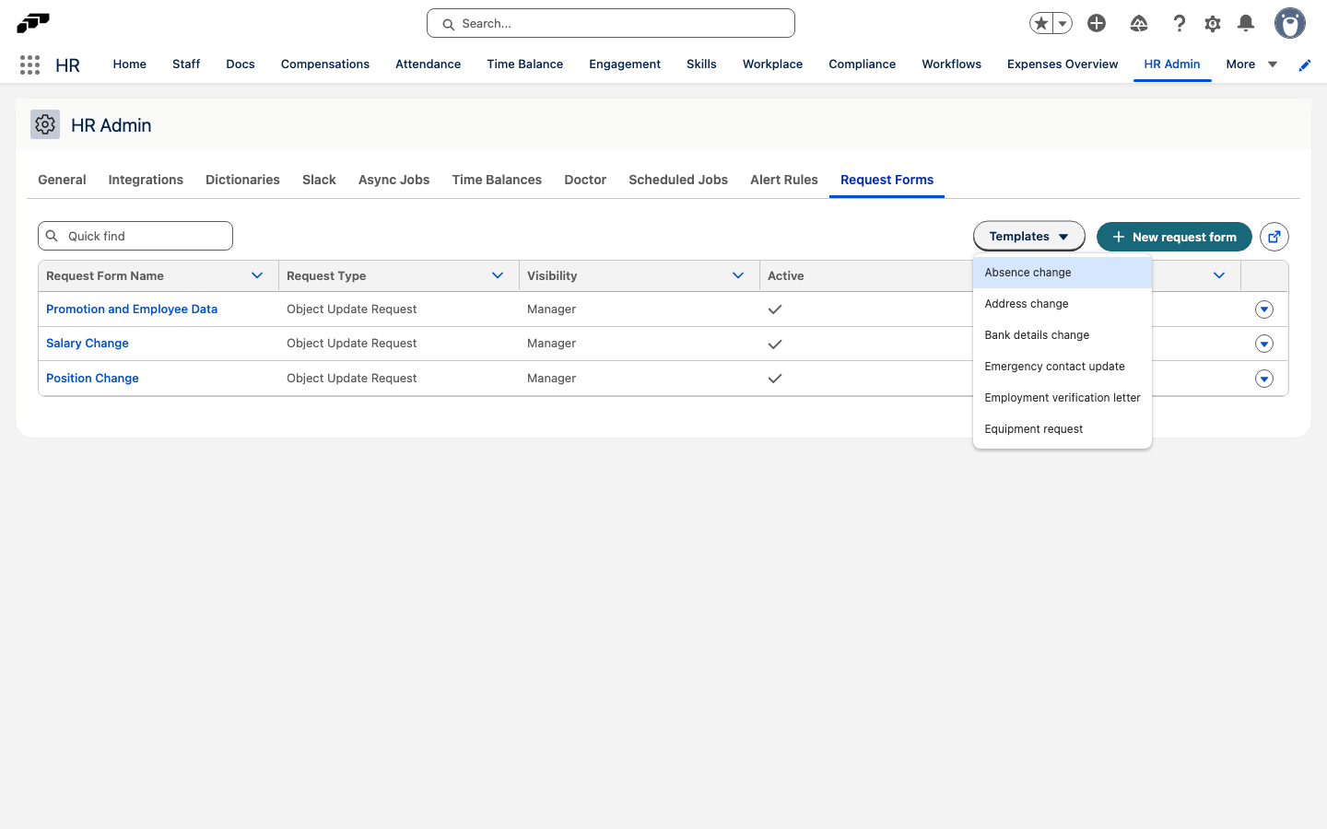This screenshot has width=1327, height=829.
Task: Open row actions for Promotion and Employee Data
Action: point(1264,309)
